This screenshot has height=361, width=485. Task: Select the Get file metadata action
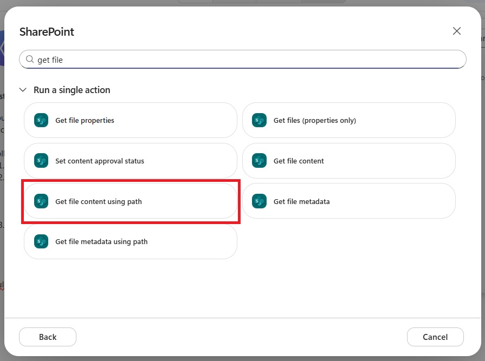point(349,201)
